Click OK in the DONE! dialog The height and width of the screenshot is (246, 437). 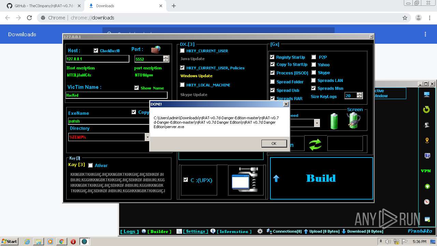(x=274, y=143)
